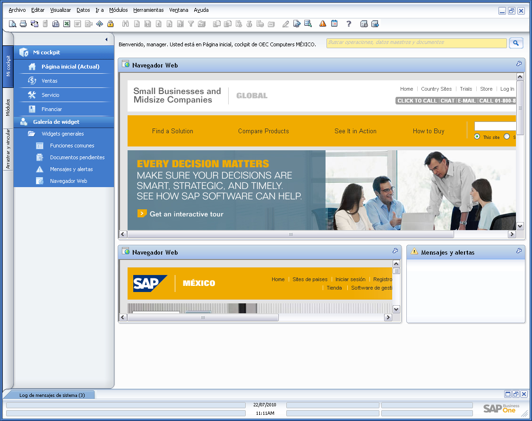Collapse the Mi cockpit sidebar panel
Viewport: 532px width, 421px height.
(106, 39)
